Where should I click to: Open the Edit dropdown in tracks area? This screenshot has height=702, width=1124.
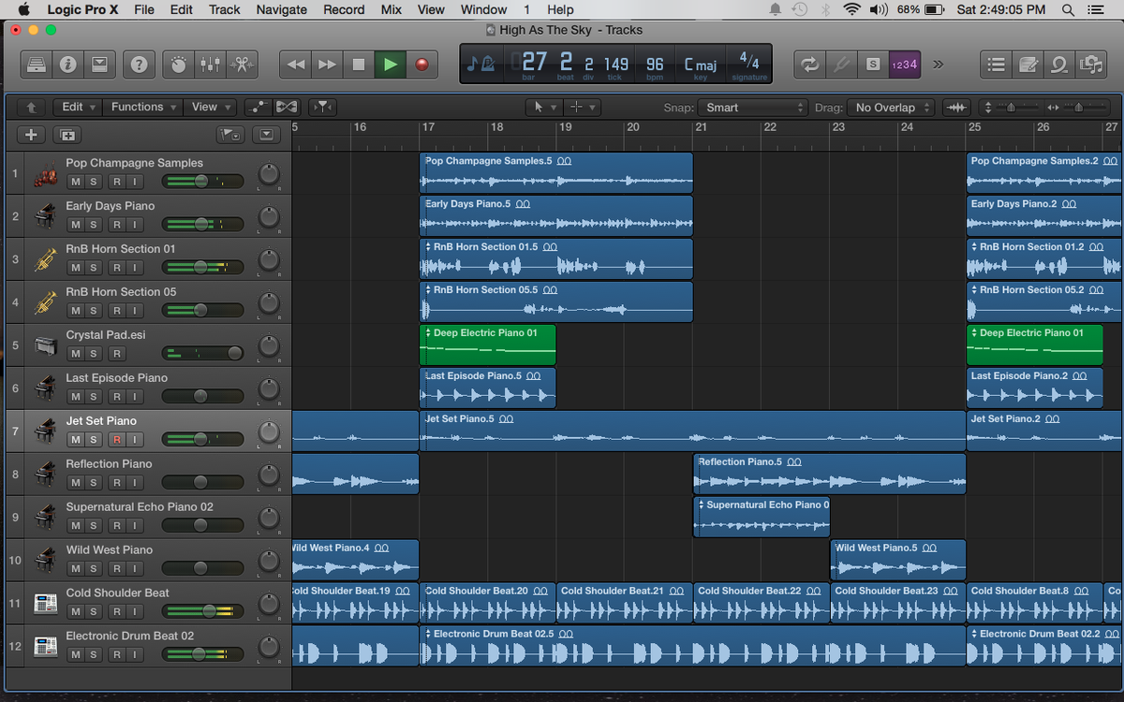pos(78,107)
